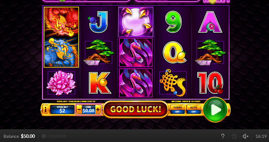Screen dimensions: 269x142
Task: Open the game info 'i' button
Action: (46, 110)
